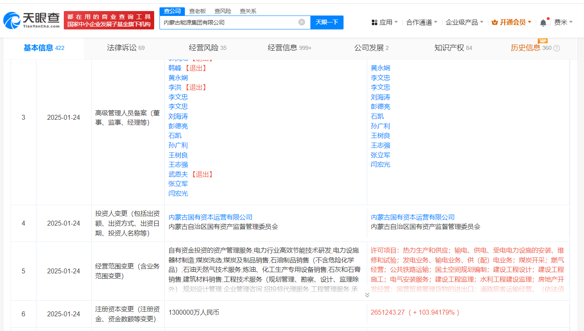Select the 查关系 search tab
584x331 pixels.
coord(248,11)
